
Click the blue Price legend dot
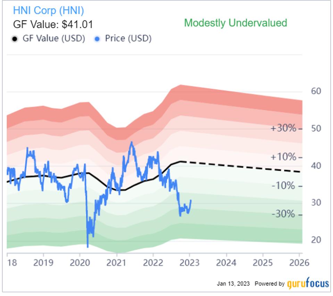[97, 39]
